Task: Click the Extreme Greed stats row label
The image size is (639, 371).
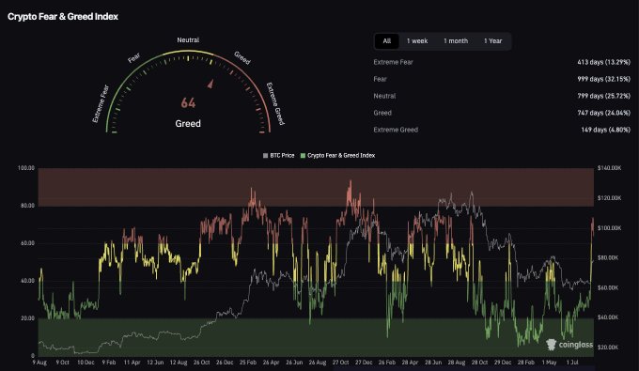Action: pos(396,130)
